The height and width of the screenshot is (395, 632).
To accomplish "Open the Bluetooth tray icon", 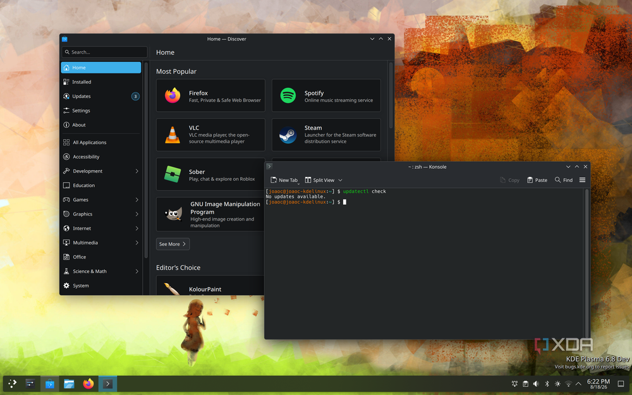I will (x=547, y=384).
